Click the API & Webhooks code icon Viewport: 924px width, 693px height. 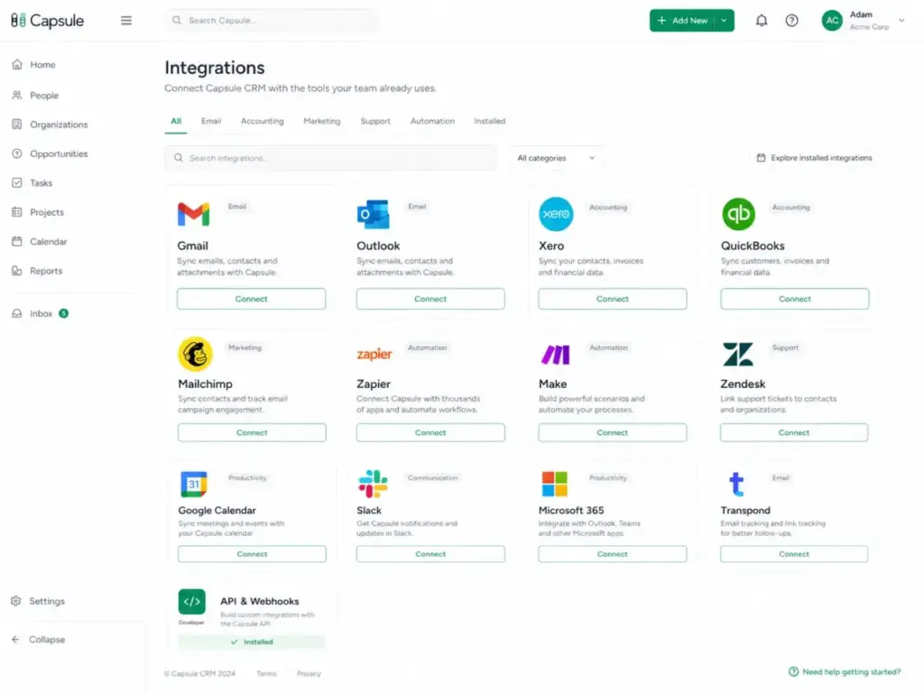[192, 602]
